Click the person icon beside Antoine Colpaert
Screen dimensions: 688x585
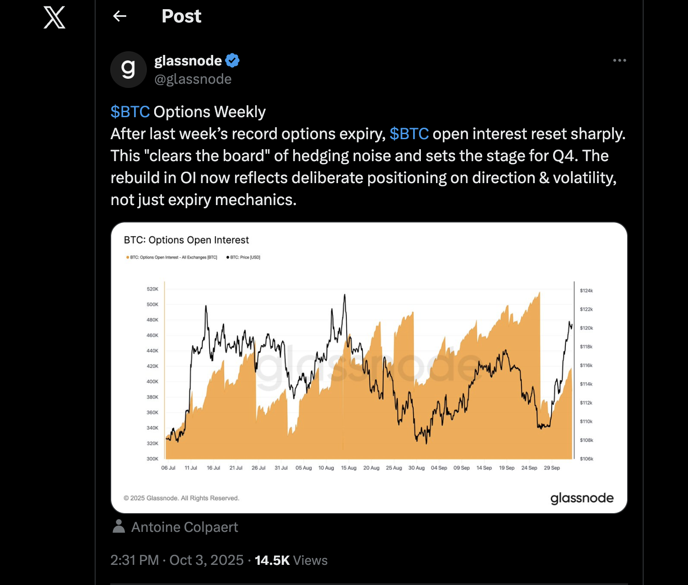tap(119, 526)
